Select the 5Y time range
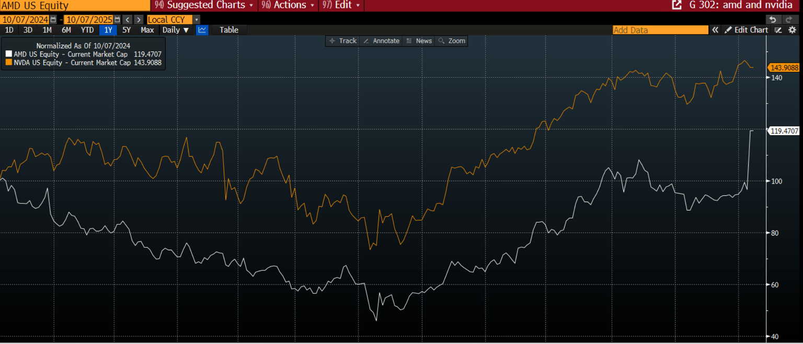The image size is (803, 344). [x=126, y=30]
